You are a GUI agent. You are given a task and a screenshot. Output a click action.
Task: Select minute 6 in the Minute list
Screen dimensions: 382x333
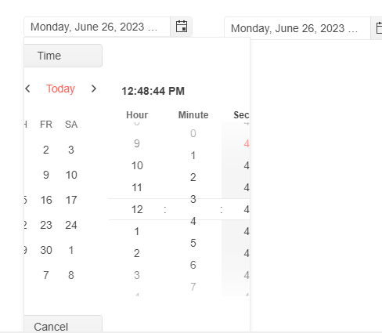pyautogui.click(x=193, y=265)
